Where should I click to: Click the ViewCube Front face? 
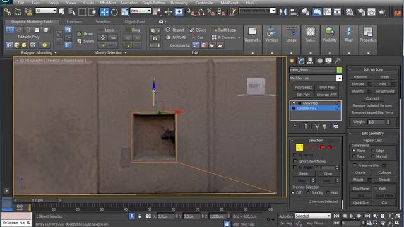255,86
